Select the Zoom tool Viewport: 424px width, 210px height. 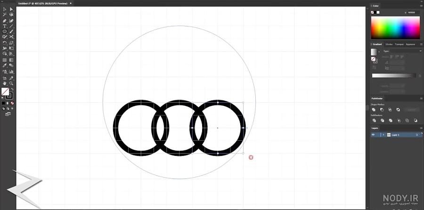pyautogui.click(x=11, y=83)
